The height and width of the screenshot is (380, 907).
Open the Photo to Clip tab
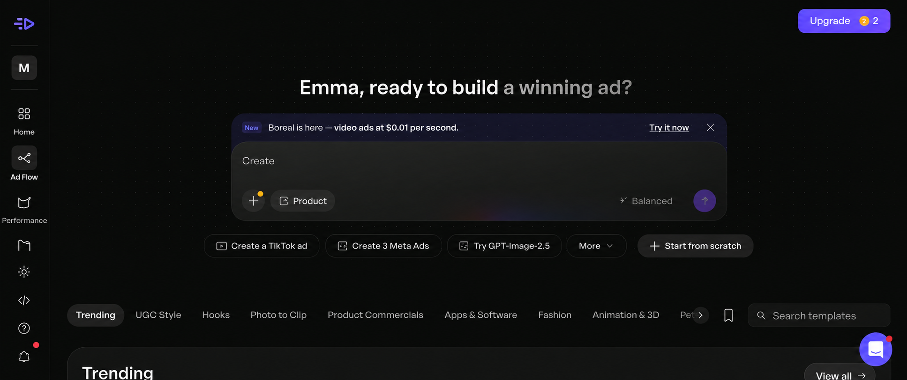tap(278, 315)
